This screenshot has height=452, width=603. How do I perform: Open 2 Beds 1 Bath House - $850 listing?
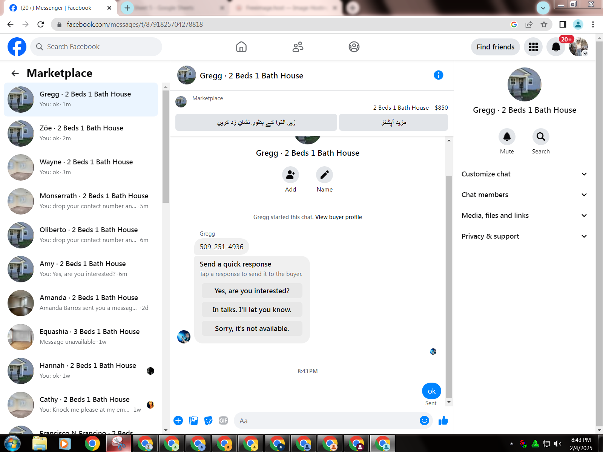[x=410, y=108]
